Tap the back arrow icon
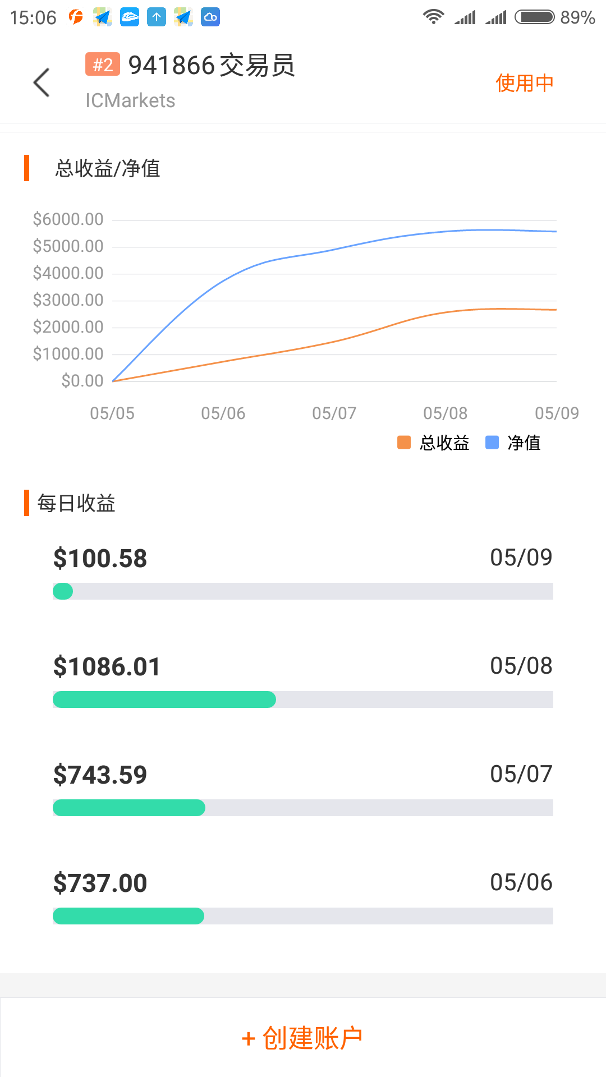 (x=42, y=82)
